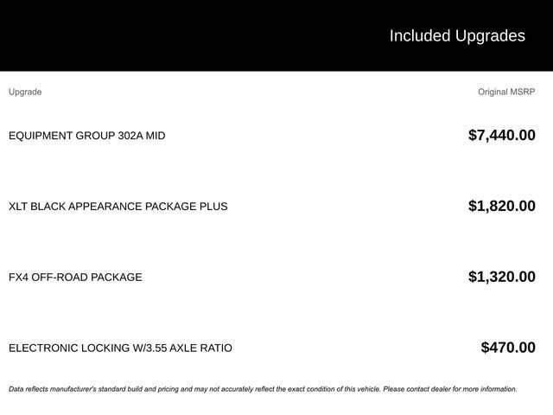The height and width of the screenshot is (415, 553).
Task: Select XLT Black Appearance Package Plus upgrade
Action: click(x=118, y=207)
